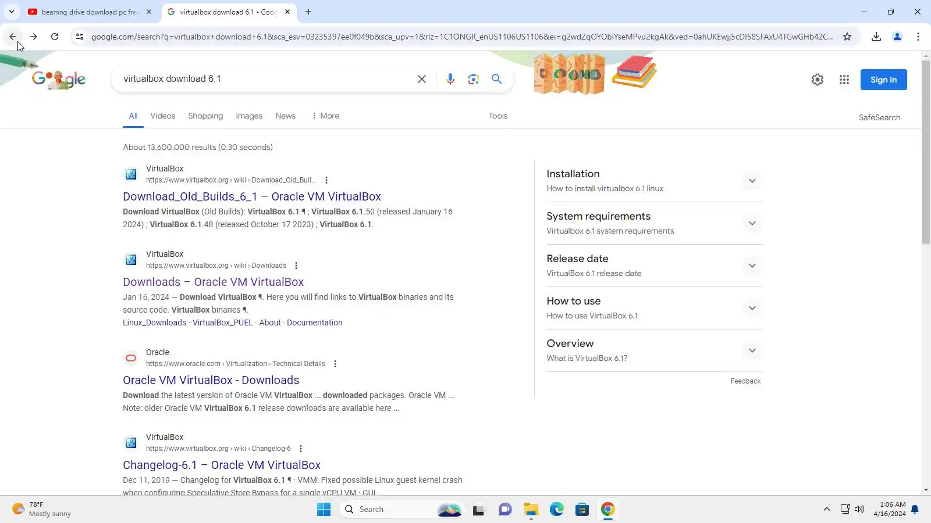Switch to Shopping results tab
The width and height of the screenshot is (931, 523).
click(x=205, y=116)
